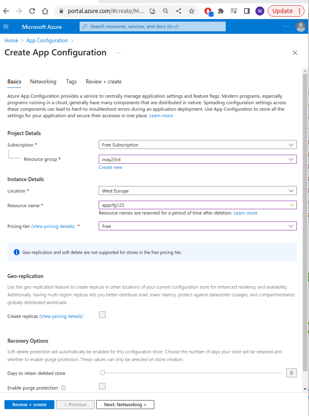Image resolution: width=309 pixels, height=416 pixels.
Task: Open View pricing details beside Create replicas
Action: (x=61, y=316)
